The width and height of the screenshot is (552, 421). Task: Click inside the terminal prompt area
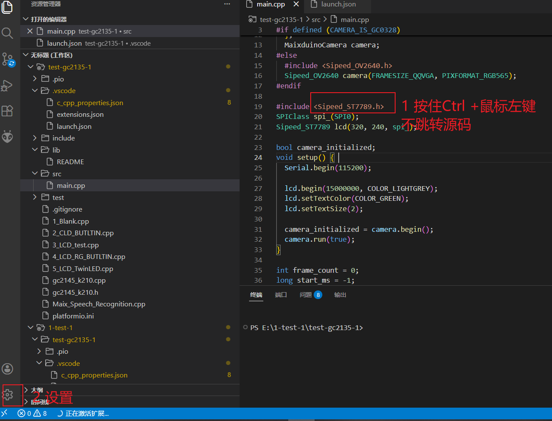307,328
